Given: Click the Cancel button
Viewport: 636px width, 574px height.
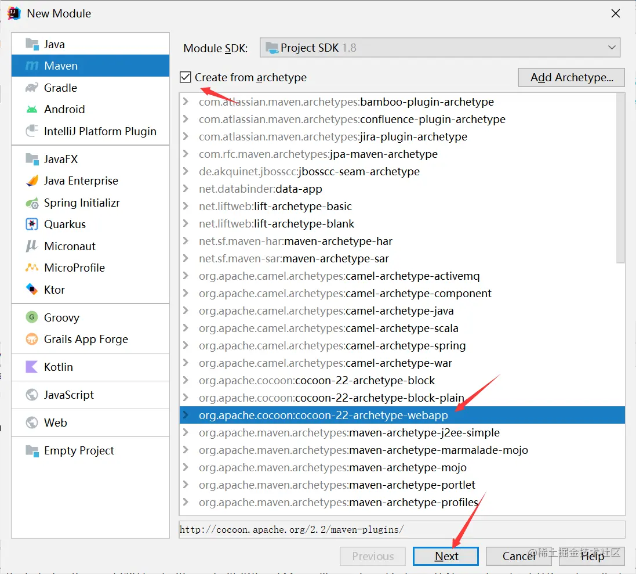Looking at the screenshot, I should pyautogui.click(x=518, y=556).
